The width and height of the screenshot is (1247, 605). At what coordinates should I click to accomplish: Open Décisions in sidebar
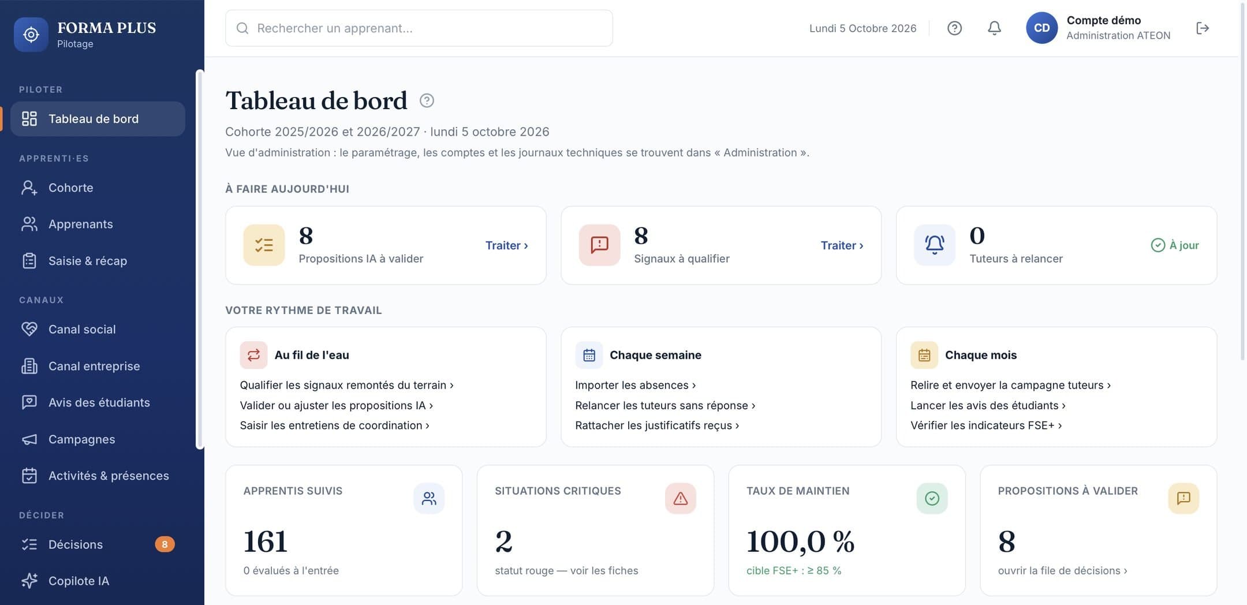point(98,544)
